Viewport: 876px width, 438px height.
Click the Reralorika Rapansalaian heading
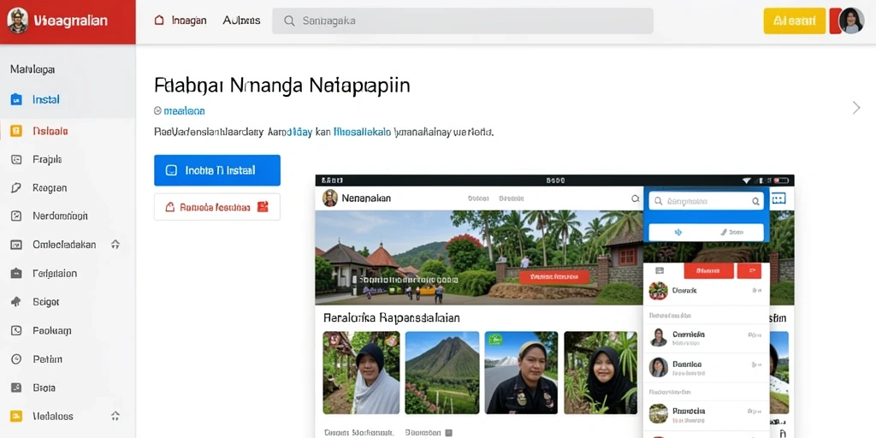(392, 318)
